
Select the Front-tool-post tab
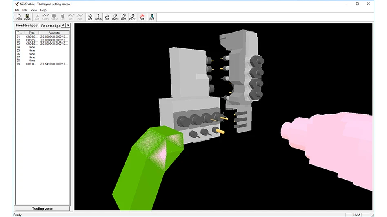coord(27,26)
